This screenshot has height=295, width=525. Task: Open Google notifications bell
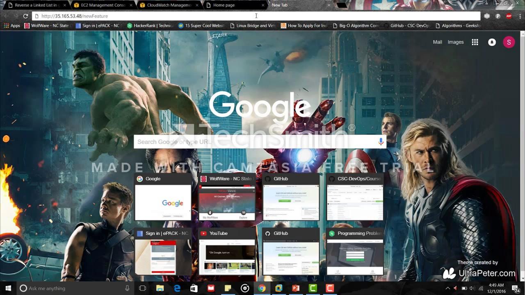click(x=492, y=42)
